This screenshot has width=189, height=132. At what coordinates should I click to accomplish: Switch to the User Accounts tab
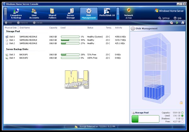click(x=34, y=13)
